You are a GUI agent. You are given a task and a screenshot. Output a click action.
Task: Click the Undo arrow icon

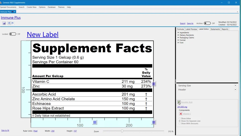click(x=9, y=23)
